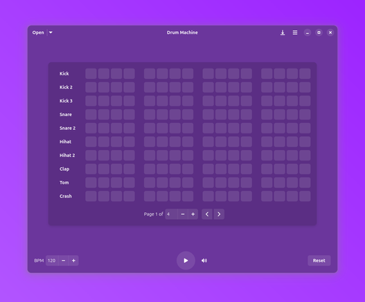This screenshot has height=302, width=365.
Task: Toggle the third Kick 3 step
Action: [x=116, y=101]
